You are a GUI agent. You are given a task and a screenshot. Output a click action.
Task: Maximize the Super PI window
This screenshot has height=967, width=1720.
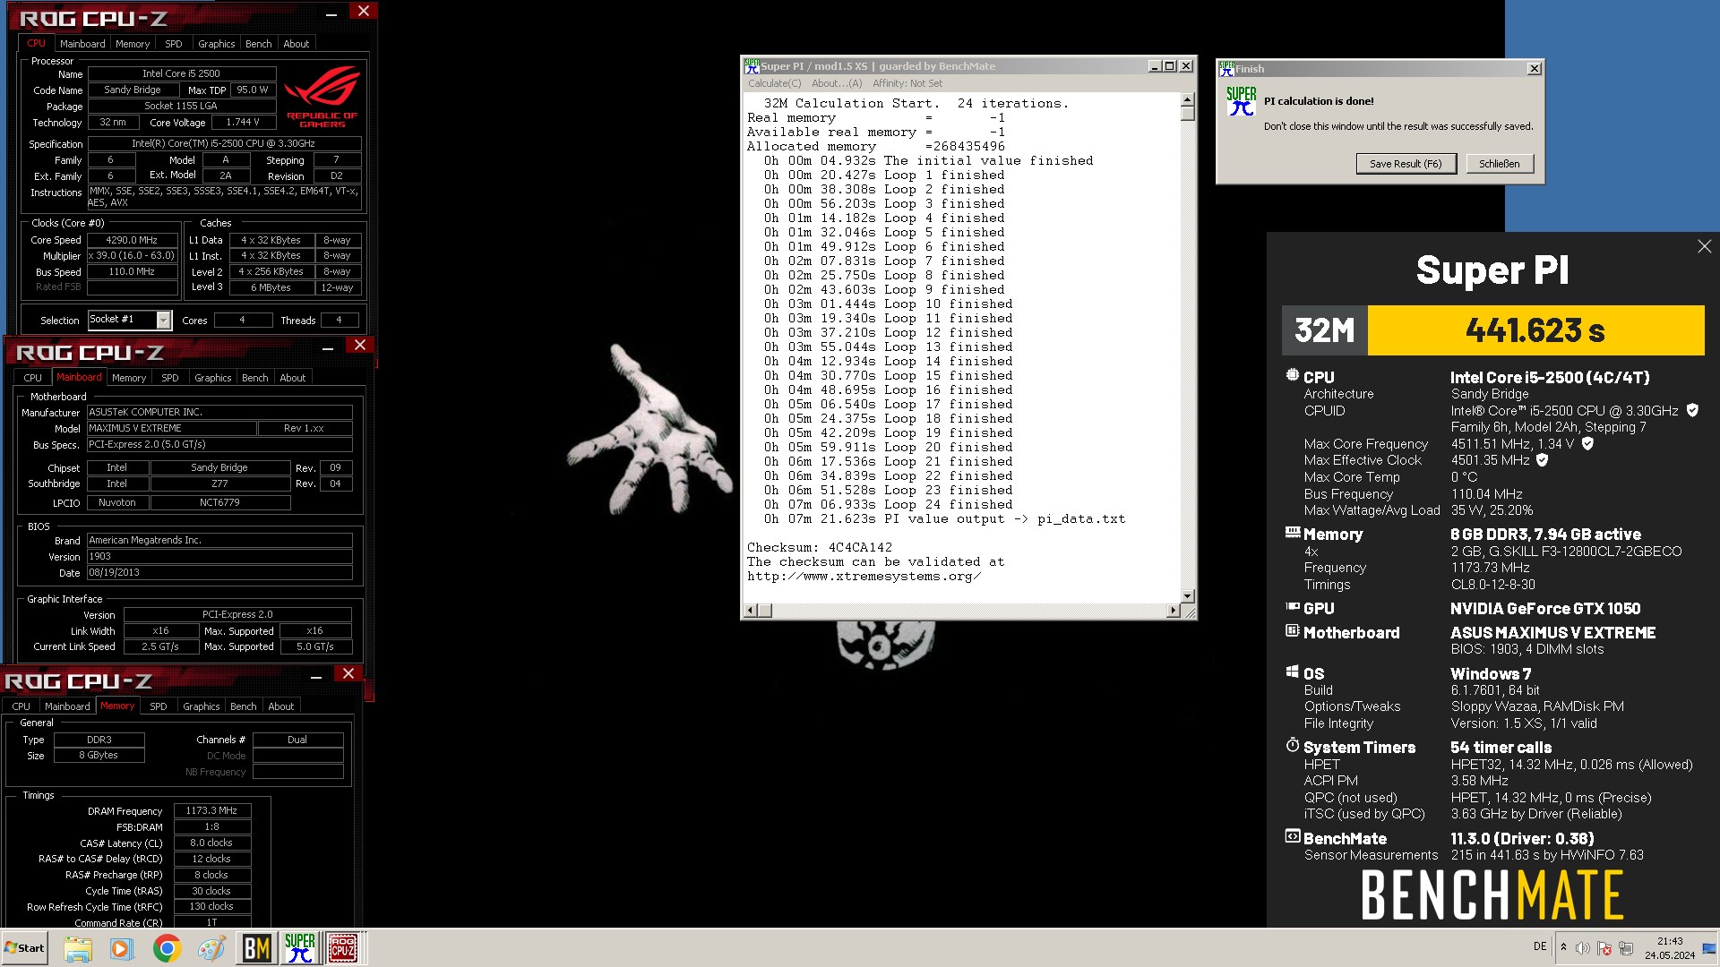click(x=1169, y=66)
